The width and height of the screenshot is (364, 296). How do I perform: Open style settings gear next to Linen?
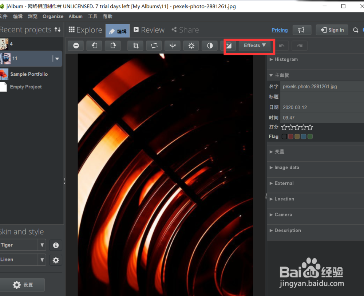pyautogui.click(x=56, y=260)
